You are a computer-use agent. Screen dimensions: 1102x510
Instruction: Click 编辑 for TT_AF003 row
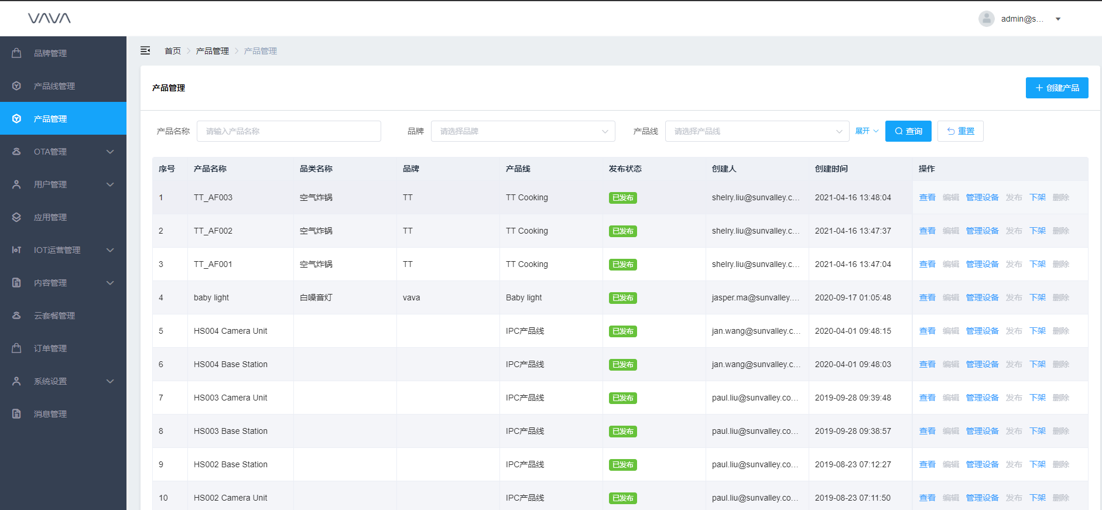(951, 197)
